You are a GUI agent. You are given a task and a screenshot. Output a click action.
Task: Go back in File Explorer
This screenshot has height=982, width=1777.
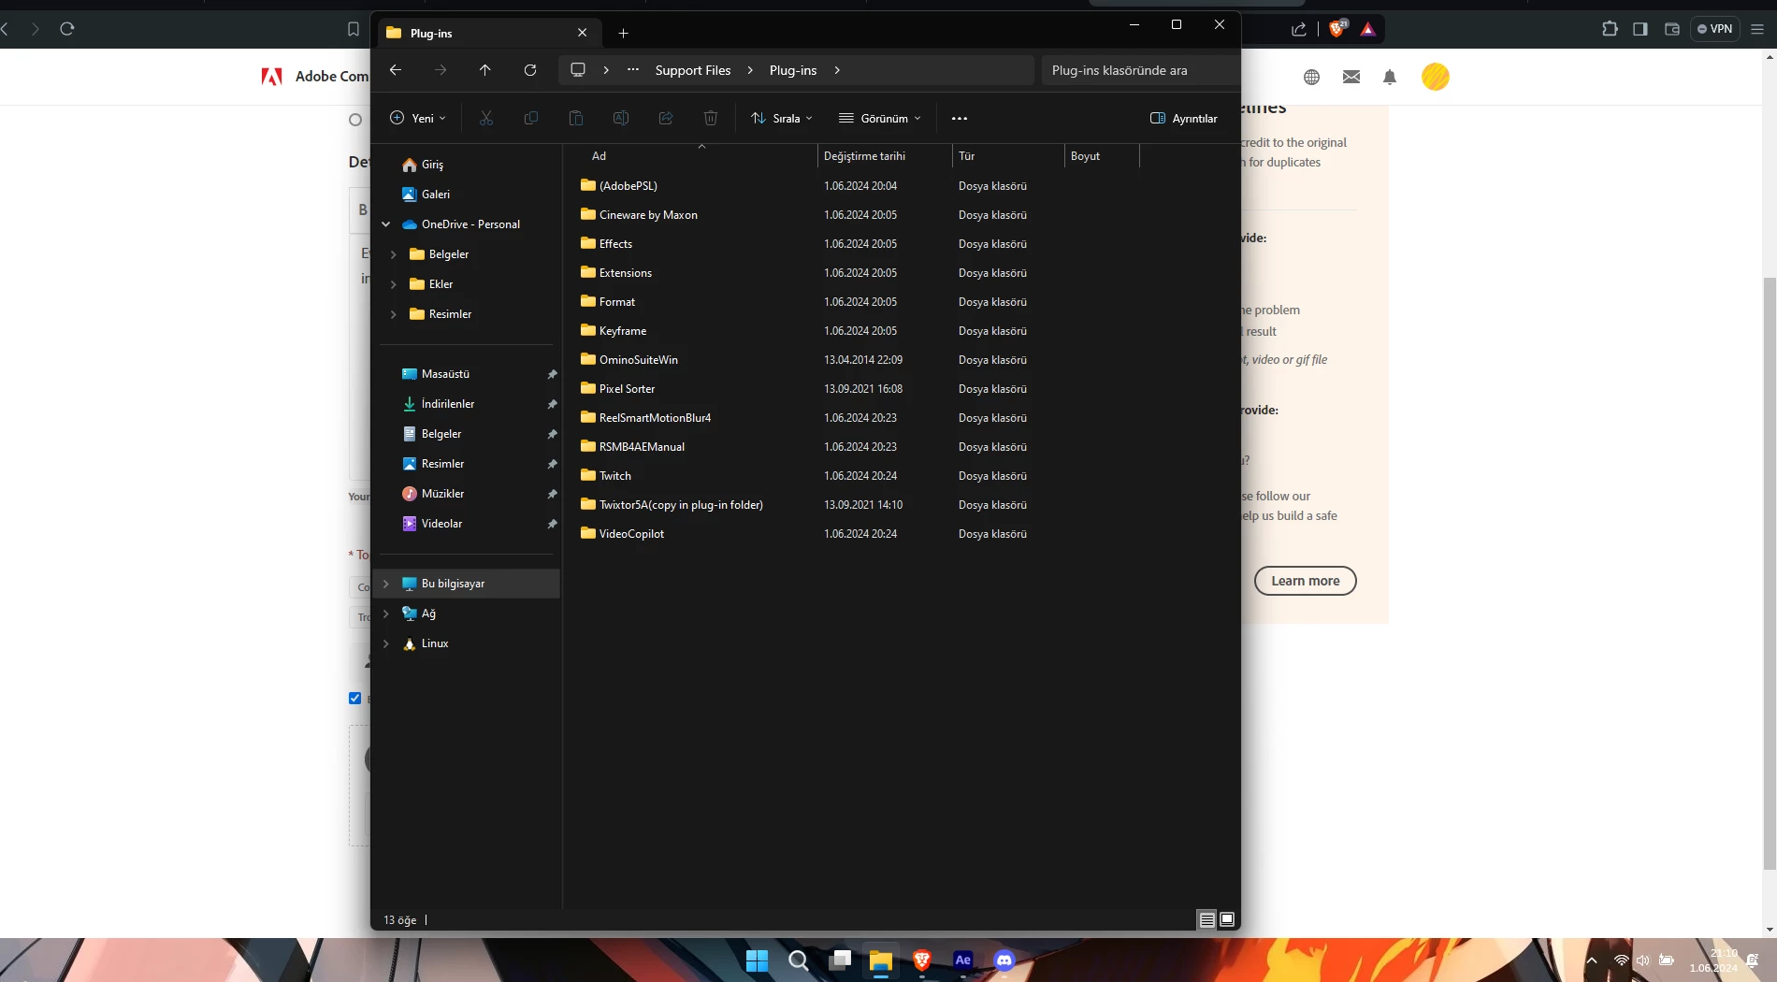[x=396, y=70]
